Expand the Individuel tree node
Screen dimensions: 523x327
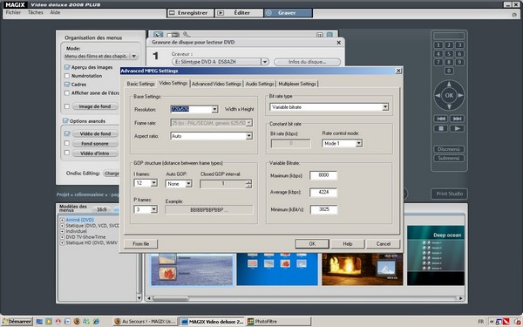[62, 231]
